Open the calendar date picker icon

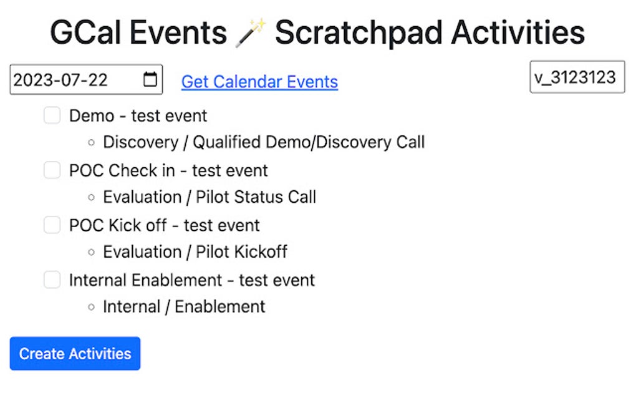pos(150,79)
